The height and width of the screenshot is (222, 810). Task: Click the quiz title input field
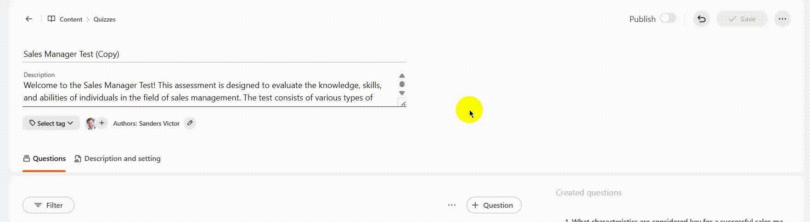(214, 54)
